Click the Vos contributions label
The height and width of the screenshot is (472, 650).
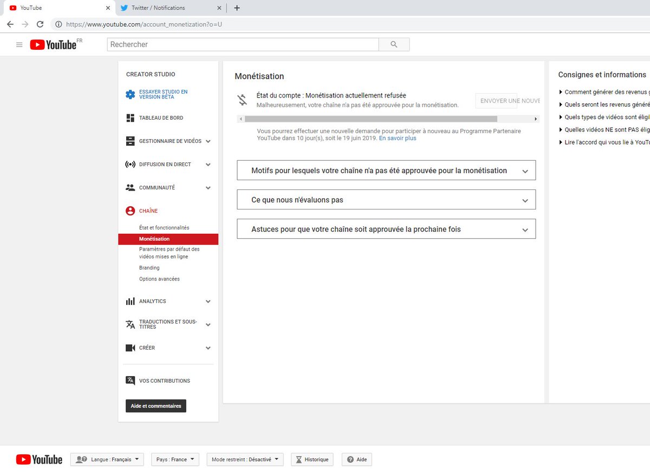165,381
